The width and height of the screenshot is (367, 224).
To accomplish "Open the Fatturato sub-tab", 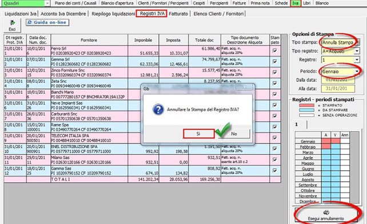I will (178, 14).
